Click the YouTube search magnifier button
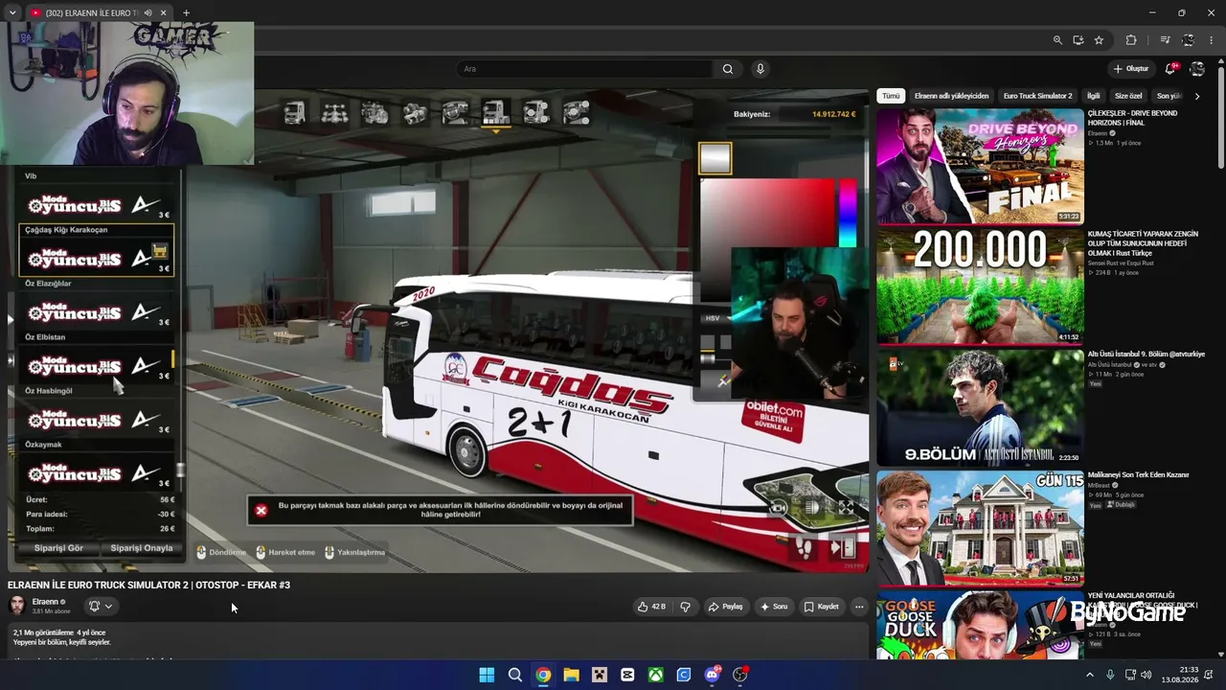Screen dimensions: 1226x690 click(x=728, y=69)
